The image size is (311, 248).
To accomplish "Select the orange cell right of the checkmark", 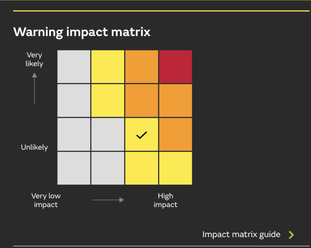I will [x=175, y=134].
